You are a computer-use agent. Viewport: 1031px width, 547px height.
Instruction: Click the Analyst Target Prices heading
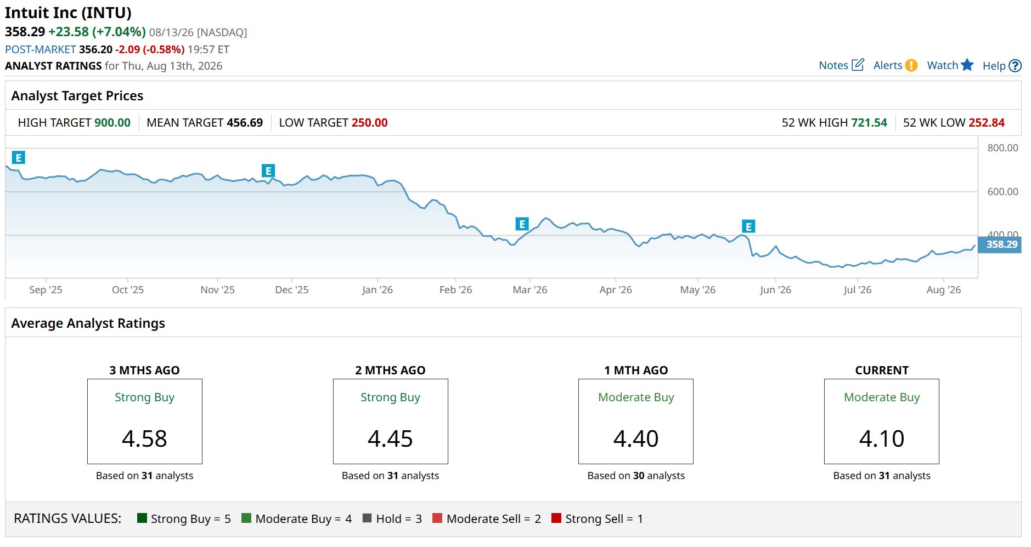[x=77, y=96]
